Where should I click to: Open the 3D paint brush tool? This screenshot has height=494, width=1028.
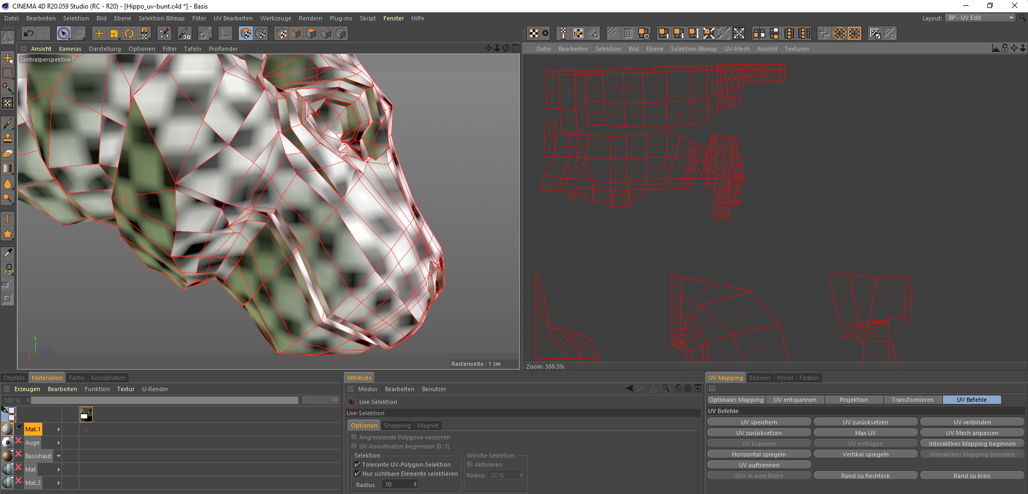click(x=184, y=33)
